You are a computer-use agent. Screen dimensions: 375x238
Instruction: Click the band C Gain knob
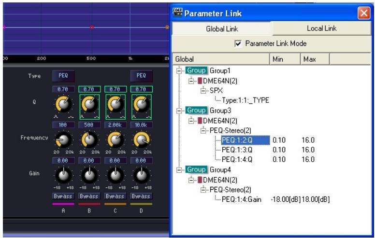click(x=115, y=175)
